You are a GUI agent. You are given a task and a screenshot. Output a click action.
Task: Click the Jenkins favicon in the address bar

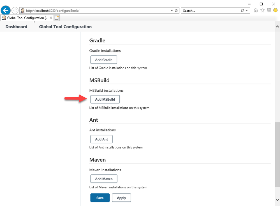22,11
